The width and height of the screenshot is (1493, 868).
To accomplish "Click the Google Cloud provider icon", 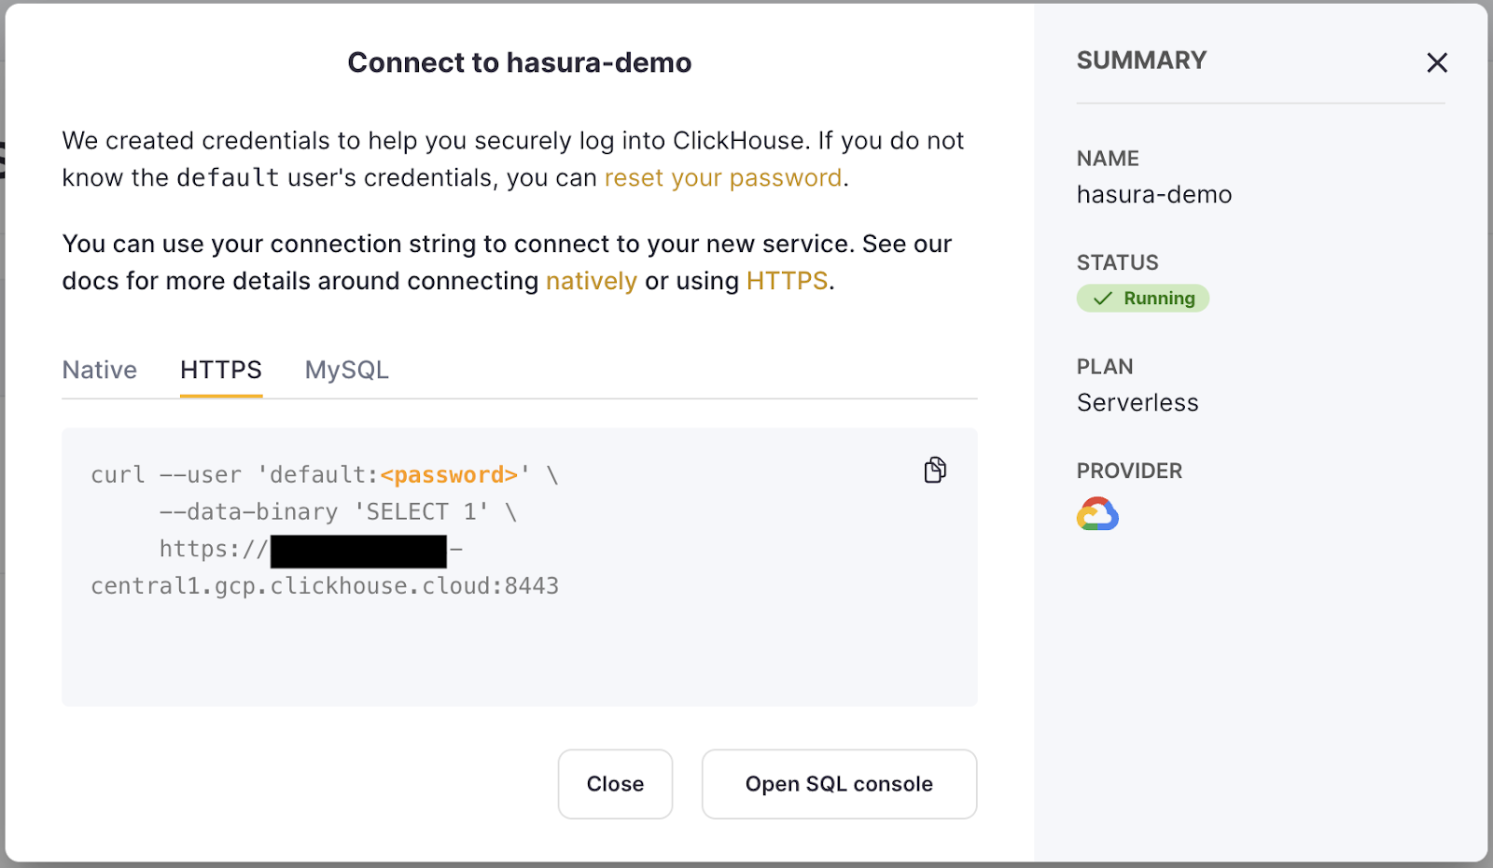I will pos(1097,514).
